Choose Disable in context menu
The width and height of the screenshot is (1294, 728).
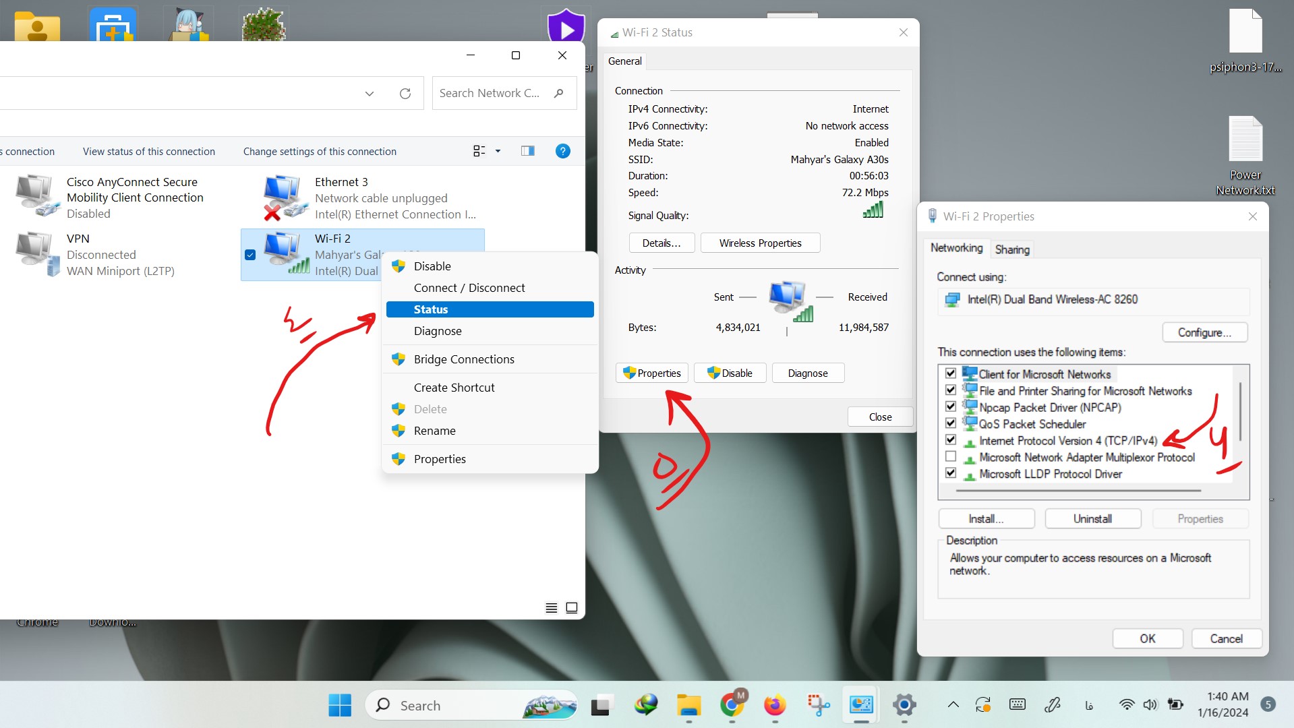490,266
